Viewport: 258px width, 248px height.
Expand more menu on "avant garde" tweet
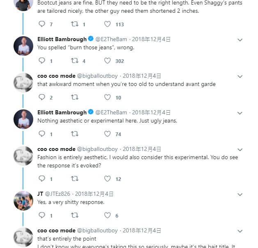[x=240, y=76]
